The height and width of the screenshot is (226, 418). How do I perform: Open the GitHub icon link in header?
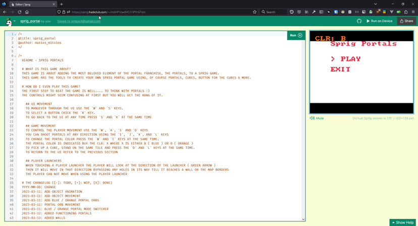click(x=359, y=21)
